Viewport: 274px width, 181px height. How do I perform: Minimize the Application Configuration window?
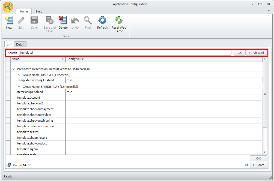click(251, 4)
